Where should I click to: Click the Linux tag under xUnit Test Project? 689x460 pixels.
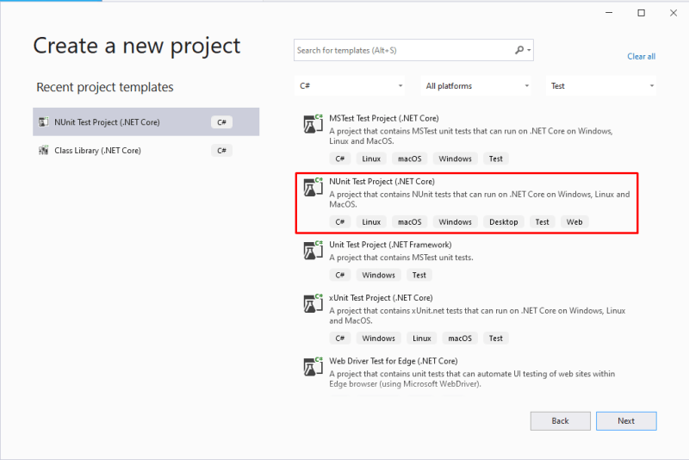click(x=422, y=339)
